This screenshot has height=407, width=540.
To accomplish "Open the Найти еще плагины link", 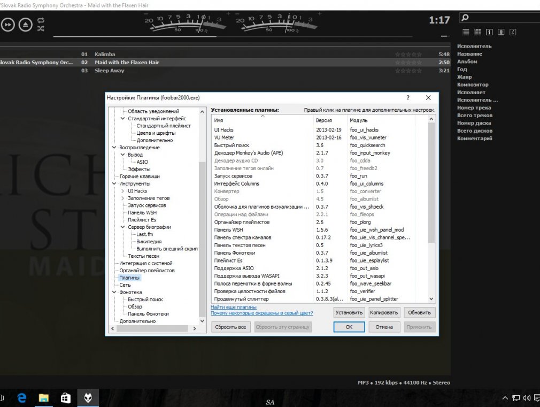I will click(234, 307).
